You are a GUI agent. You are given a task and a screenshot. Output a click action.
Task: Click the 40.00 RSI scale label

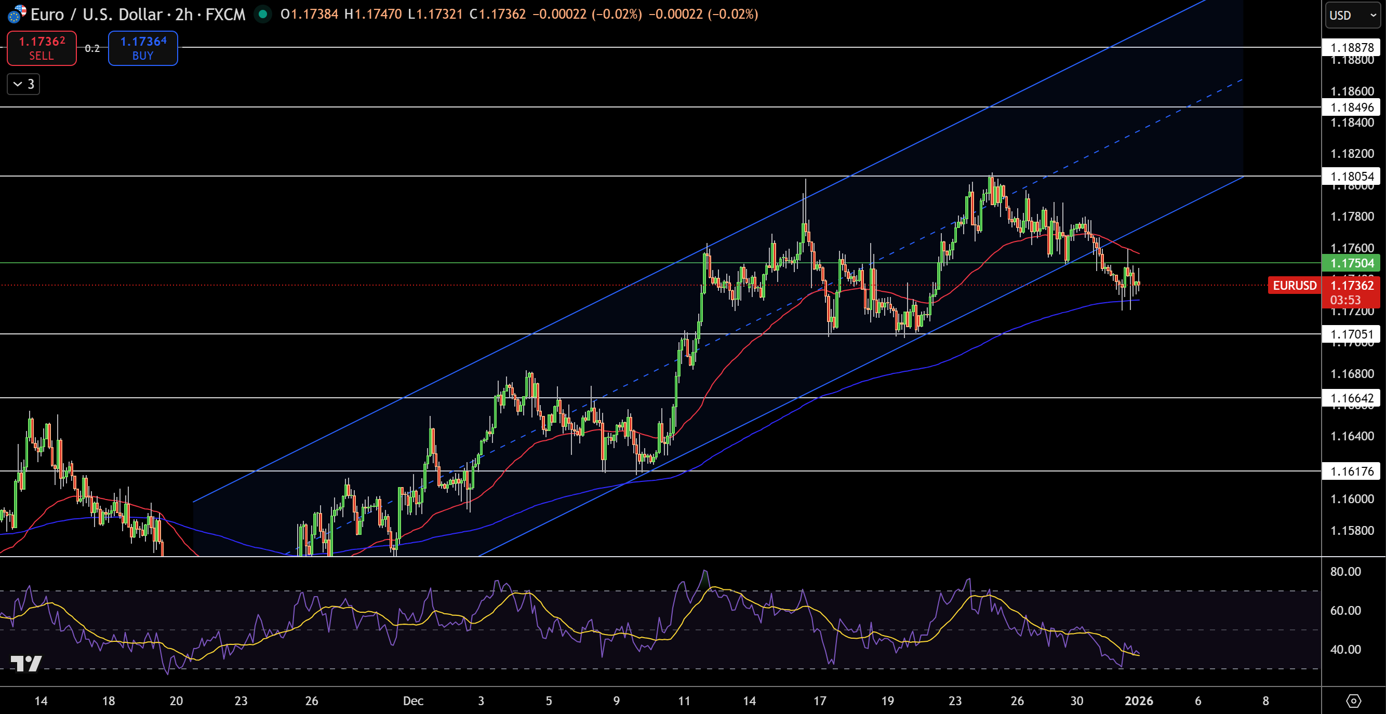[x=1345, y=650]
